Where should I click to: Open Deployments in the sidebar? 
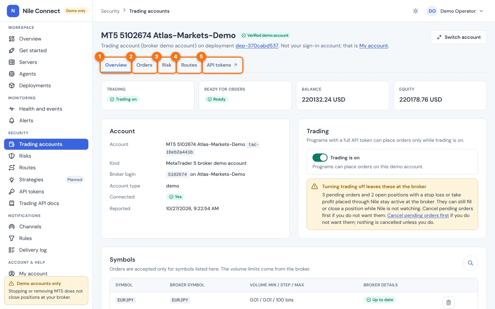coord(46,85)
